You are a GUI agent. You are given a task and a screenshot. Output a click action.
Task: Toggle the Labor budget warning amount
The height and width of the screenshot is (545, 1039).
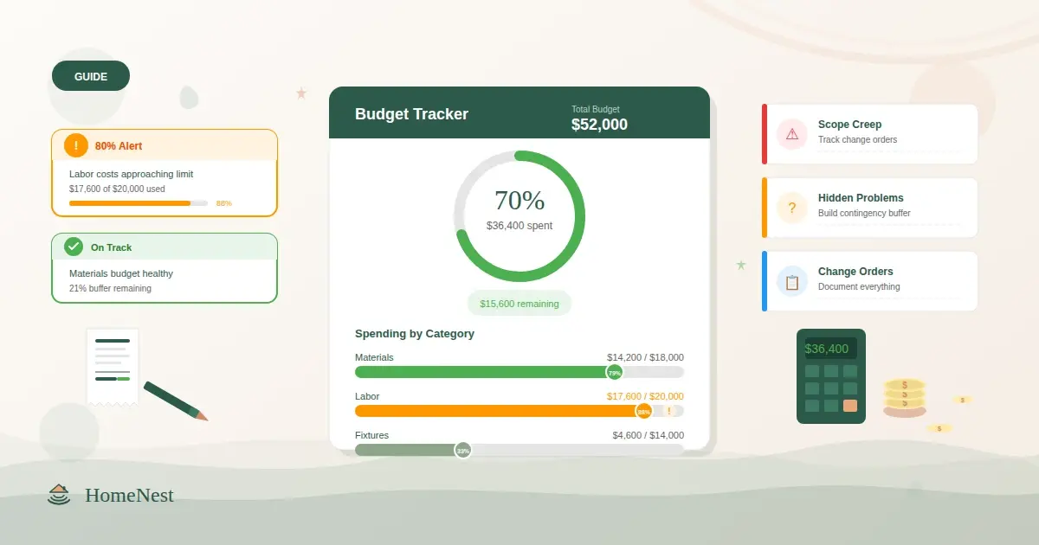tap(645, 396)
